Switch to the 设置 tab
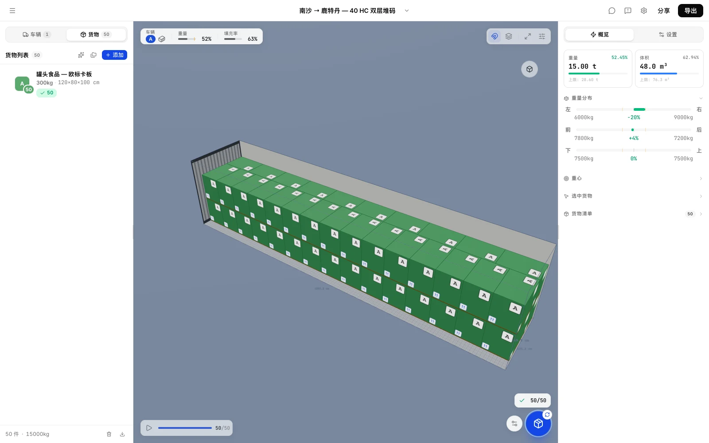Viewport: 709px width, 443px height. click(x=668, y=35)
